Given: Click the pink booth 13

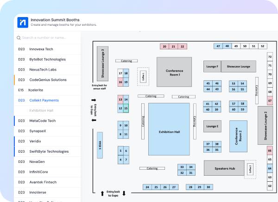Looking at the screenshot, I should coord(120,100).
